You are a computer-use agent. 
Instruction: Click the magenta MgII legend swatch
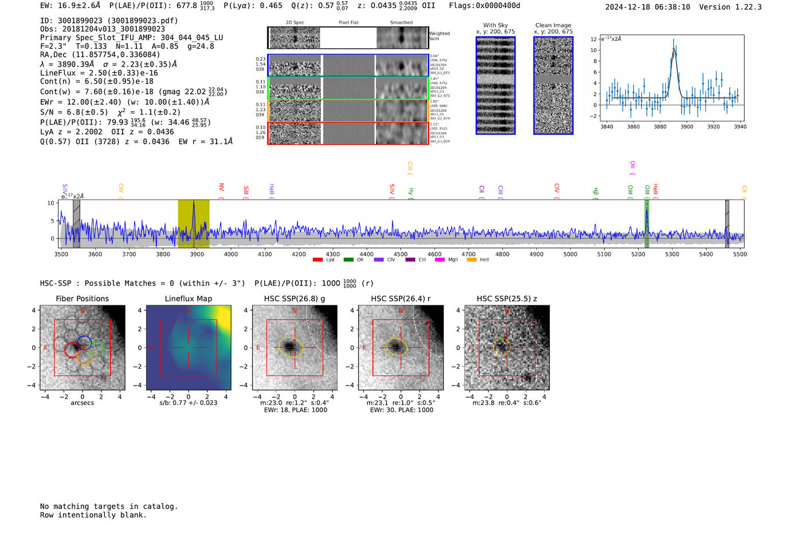pos(440,260)
